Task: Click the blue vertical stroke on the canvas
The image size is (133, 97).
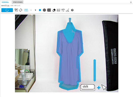Action: [95, 70]
